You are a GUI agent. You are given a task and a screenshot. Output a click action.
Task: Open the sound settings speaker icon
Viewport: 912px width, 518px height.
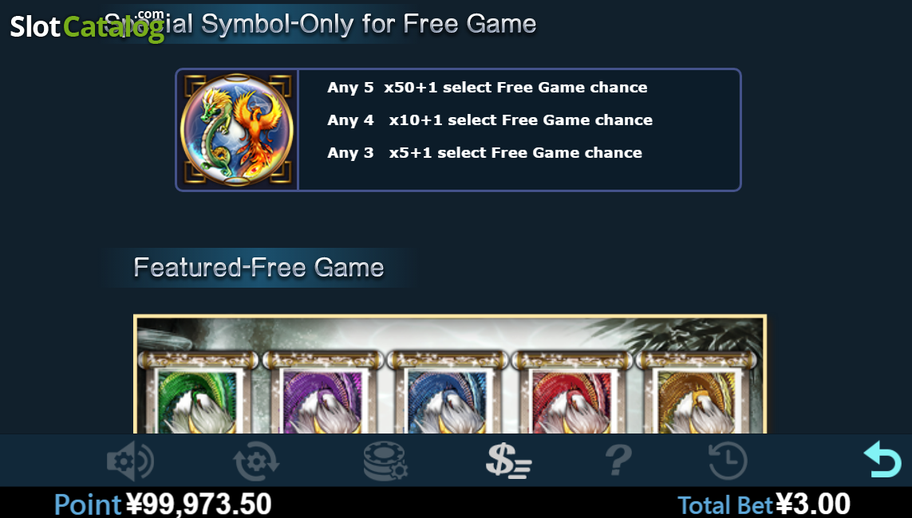pos(130,461)
